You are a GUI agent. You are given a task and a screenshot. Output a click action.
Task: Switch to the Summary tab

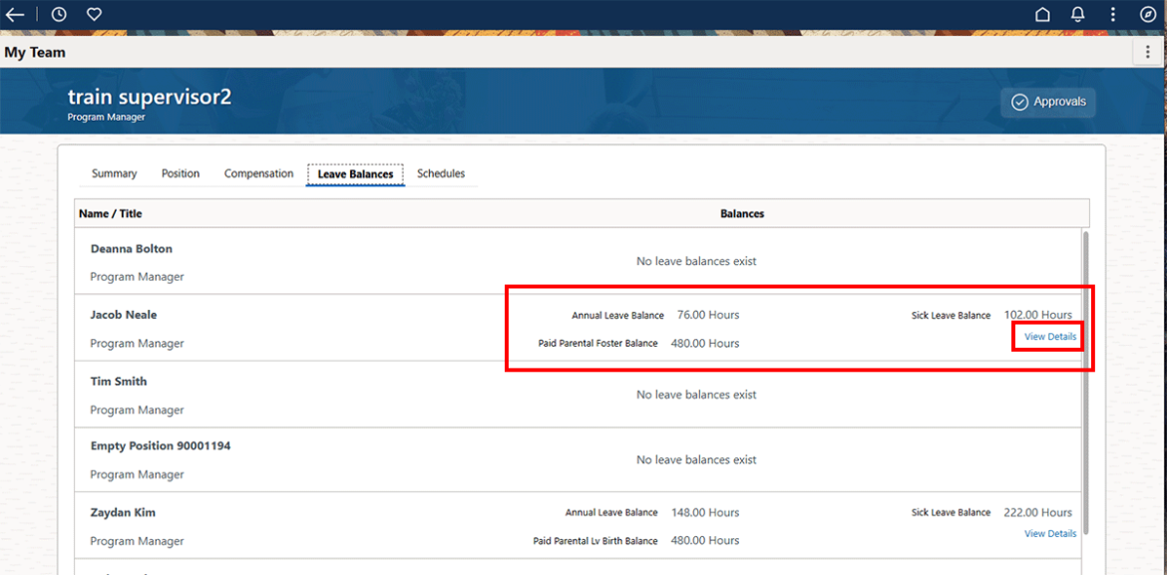pyautogui.click(x=114, y=172)
